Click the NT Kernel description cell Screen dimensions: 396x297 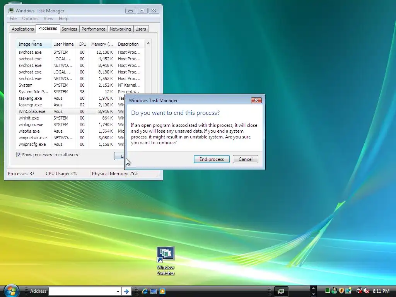tap(129, 85)
